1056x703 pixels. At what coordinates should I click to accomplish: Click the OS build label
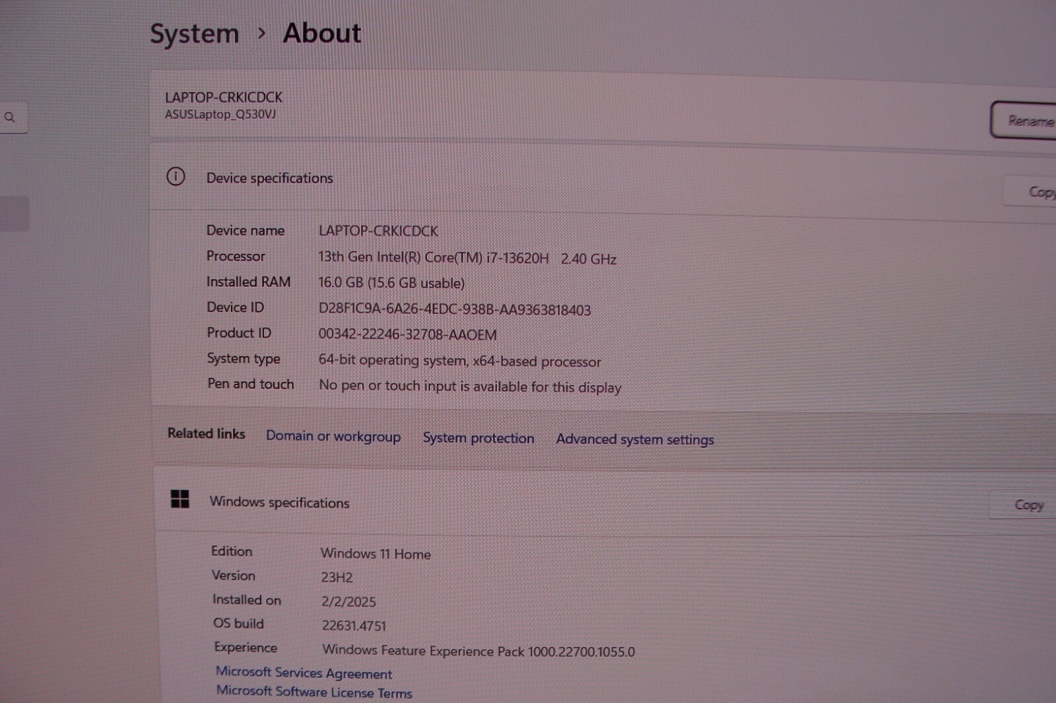(x=238, y=623)
